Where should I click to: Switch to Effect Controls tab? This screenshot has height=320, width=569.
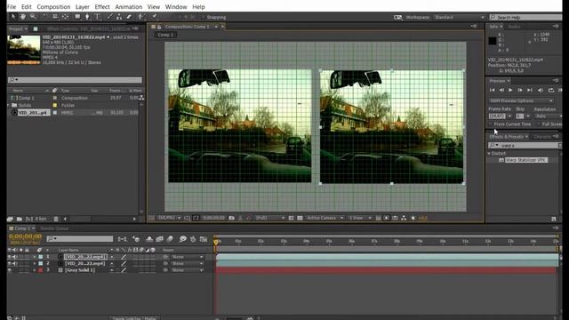[x=89, y=28]
